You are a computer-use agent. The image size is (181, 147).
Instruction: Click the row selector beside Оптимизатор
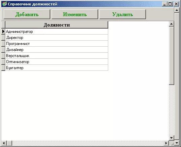(3, 62)
